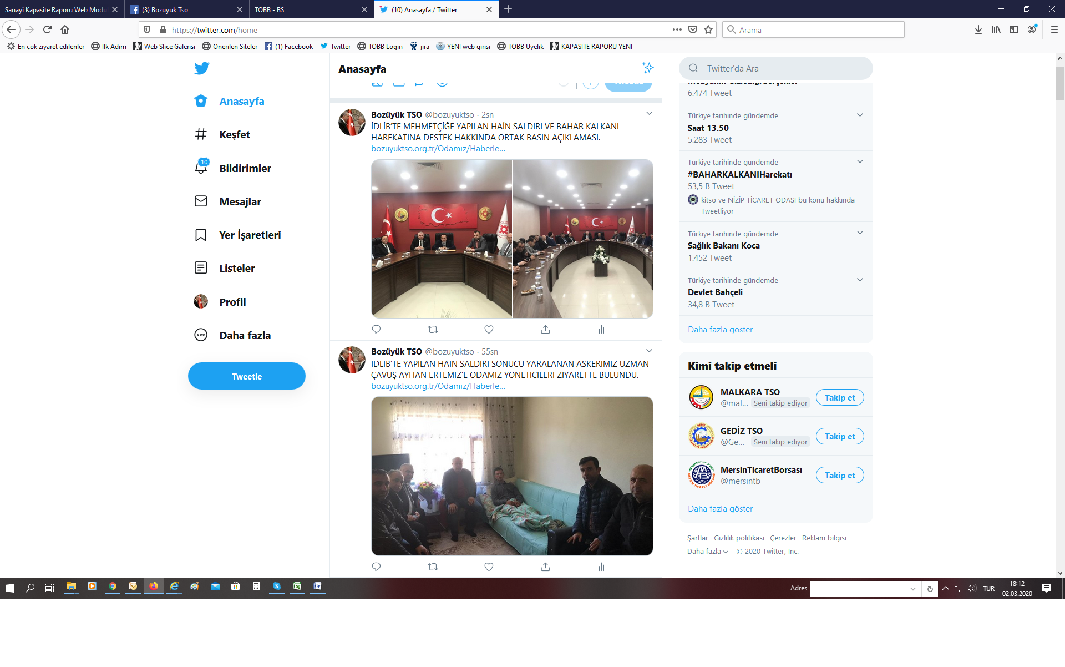The width and height of the screenshot is (1065, 667).
Task: Expand options for Sağlık Bakanı Koca trend
Action: point(860,233)
